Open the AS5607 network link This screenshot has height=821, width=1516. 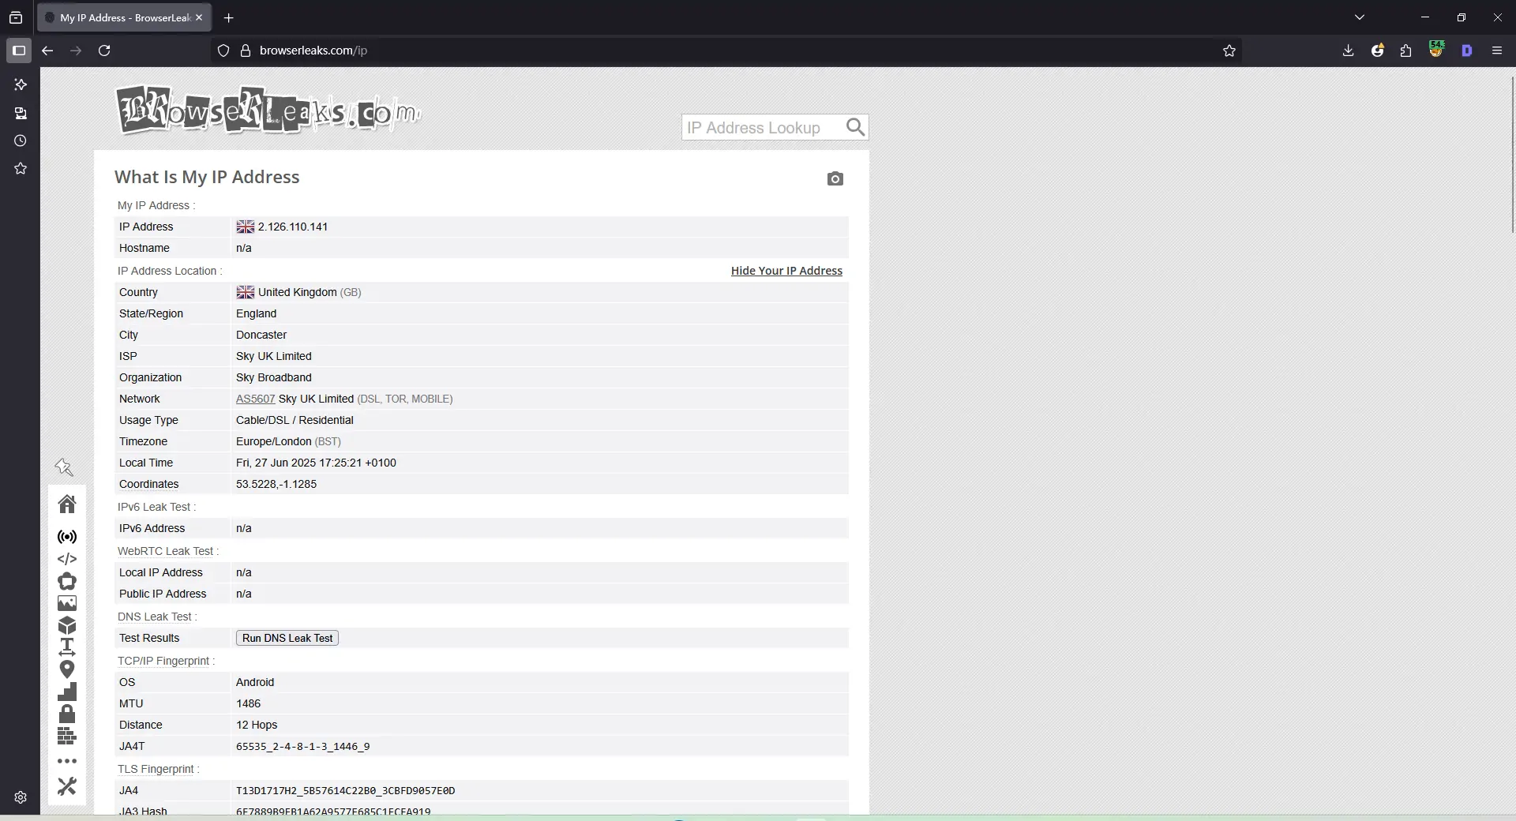coord(256,399)
